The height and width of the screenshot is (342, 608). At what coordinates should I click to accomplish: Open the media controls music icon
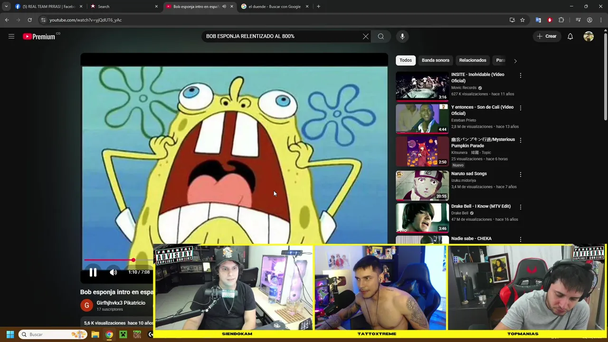click(x=578, y=20)
